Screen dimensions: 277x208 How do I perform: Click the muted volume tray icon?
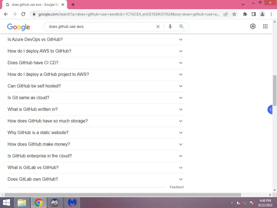239,203
